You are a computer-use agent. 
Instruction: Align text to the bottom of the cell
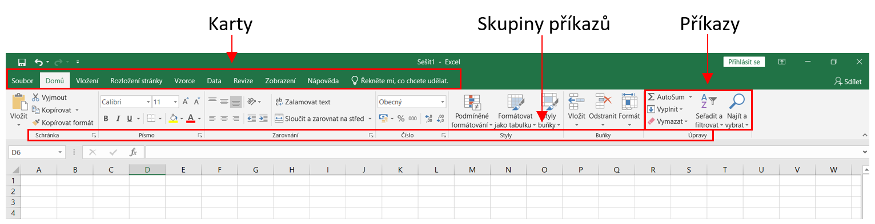click(x=236, y=102)
